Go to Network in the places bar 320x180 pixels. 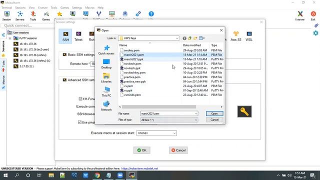click(106, 106)
